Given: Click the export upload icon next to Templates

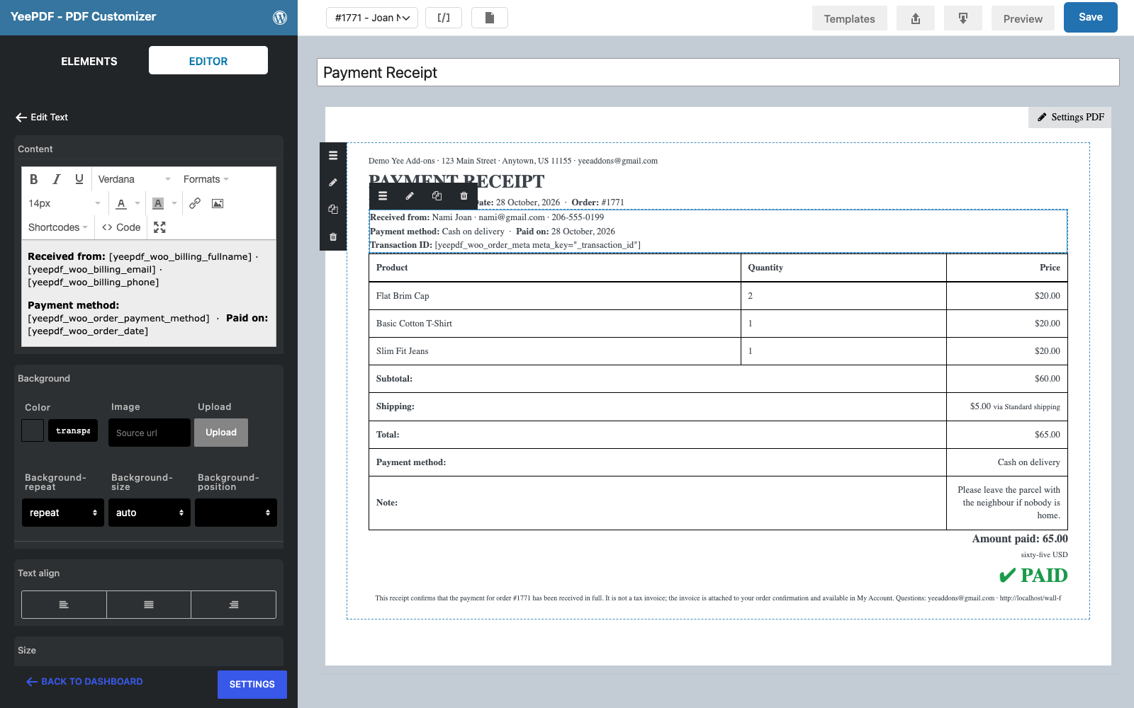Looking at the screenshot, I should click(916, 18).
